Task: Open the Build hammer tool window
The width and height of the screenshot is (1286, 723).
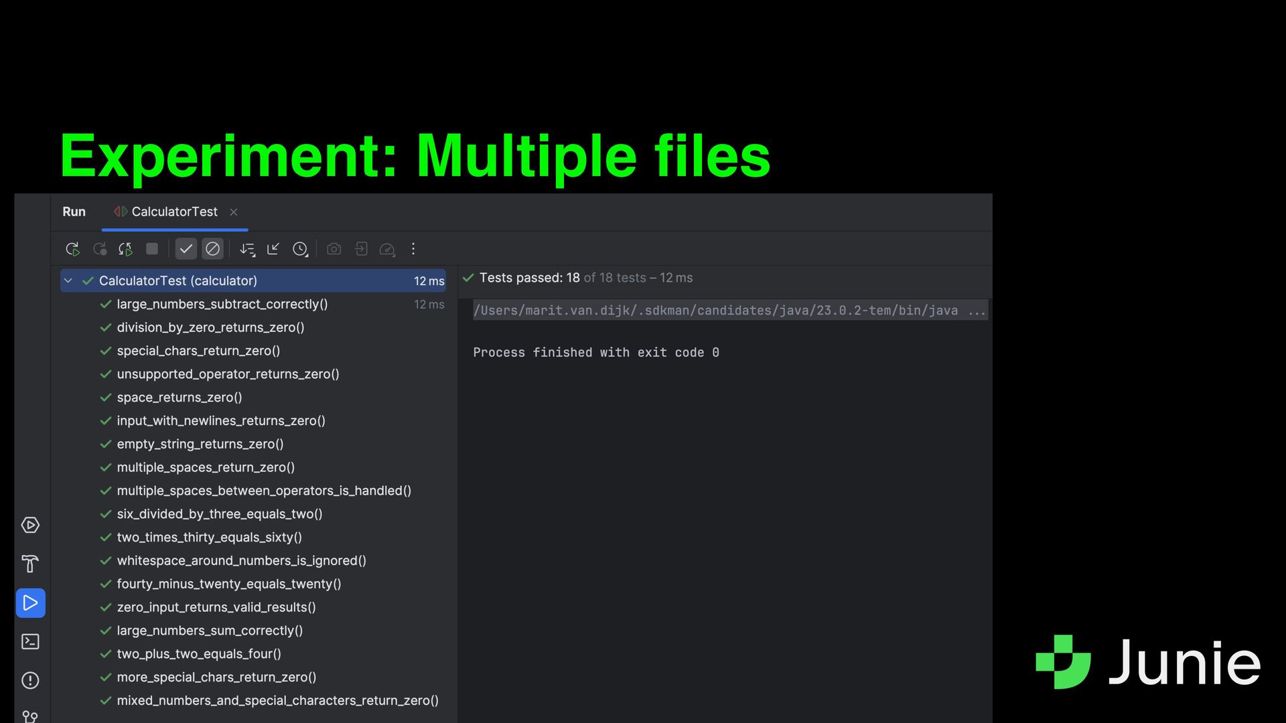Action: (x=30, y=564)
